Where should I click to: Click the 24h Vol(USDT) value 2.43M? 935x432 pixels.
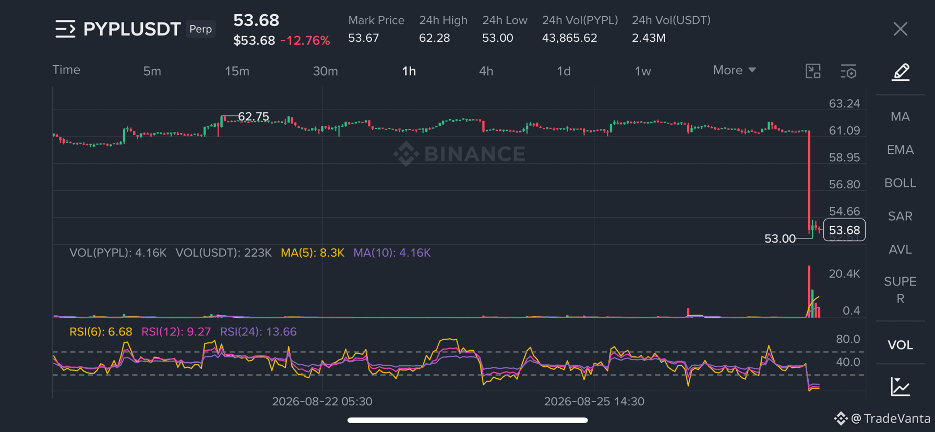649,38
